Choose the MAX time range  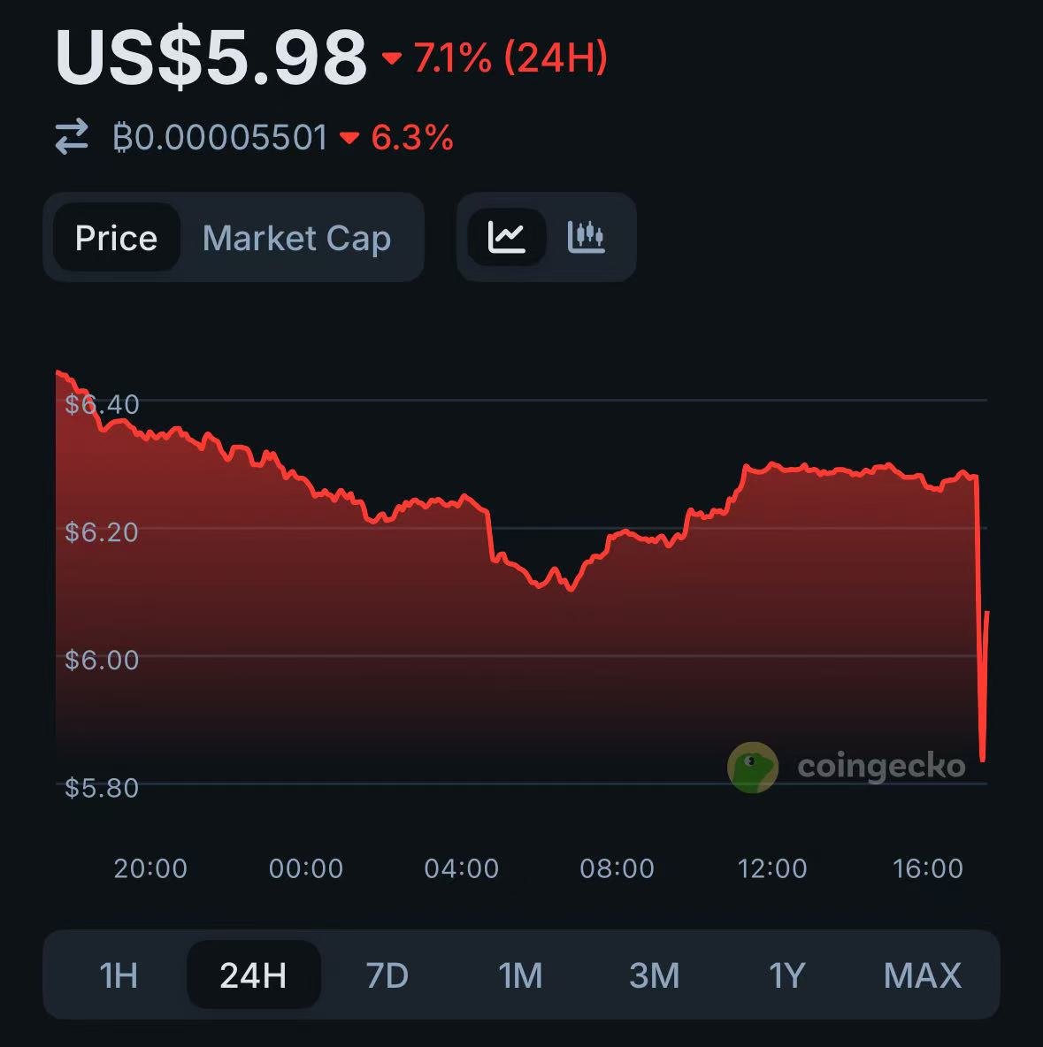click(x=923, y=974)
